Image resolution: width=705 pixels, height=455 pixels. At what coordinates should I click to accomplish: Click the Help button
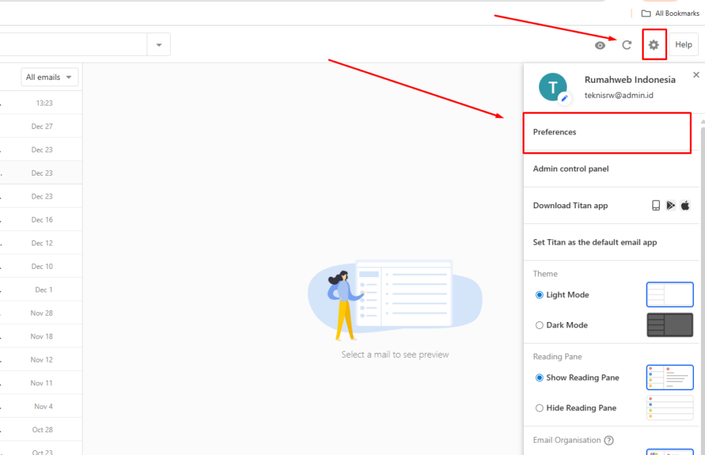point(684,44)
